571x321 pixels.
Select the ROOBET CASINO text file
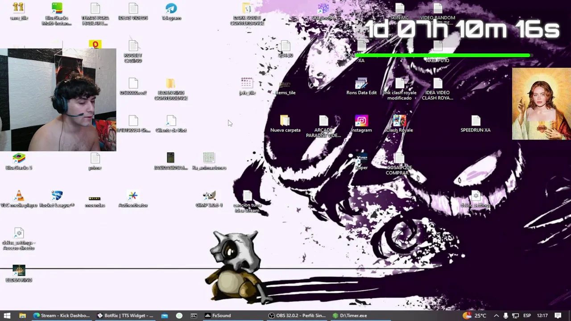click(x=133, y=51)
